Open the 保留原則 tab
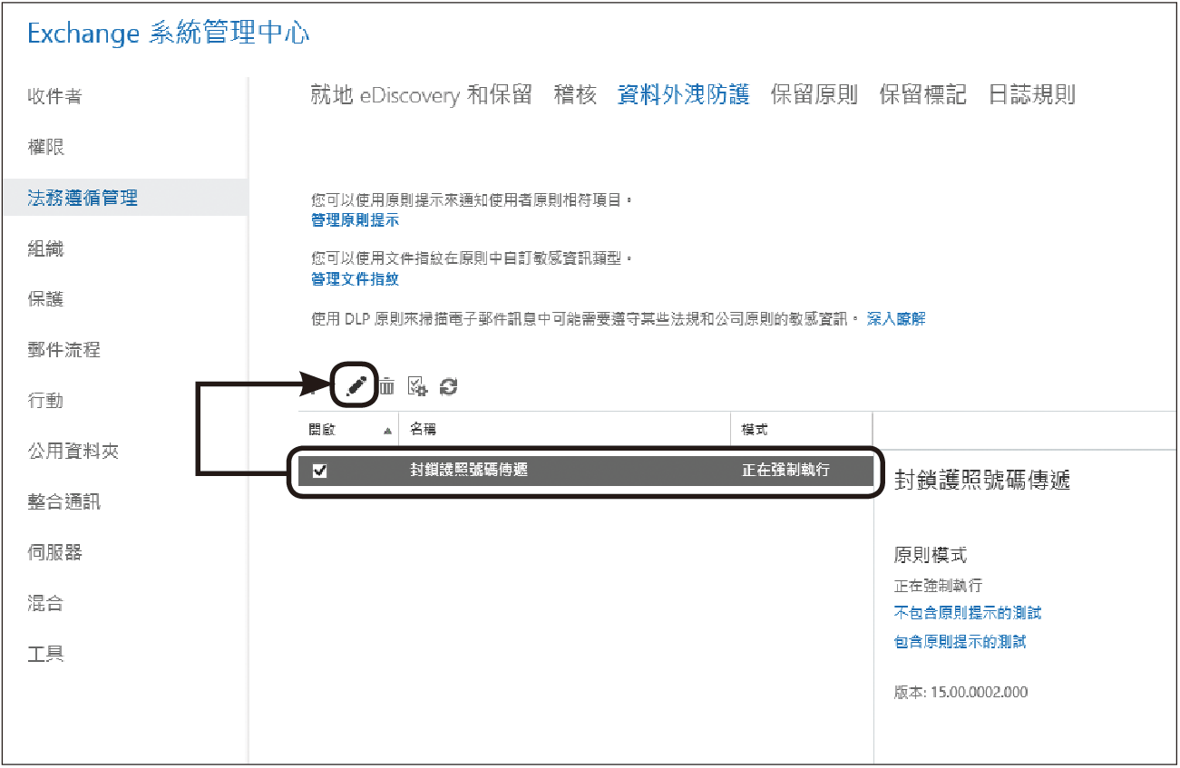1180x768 pixels. pyautogui.click(x=814, y=94)
